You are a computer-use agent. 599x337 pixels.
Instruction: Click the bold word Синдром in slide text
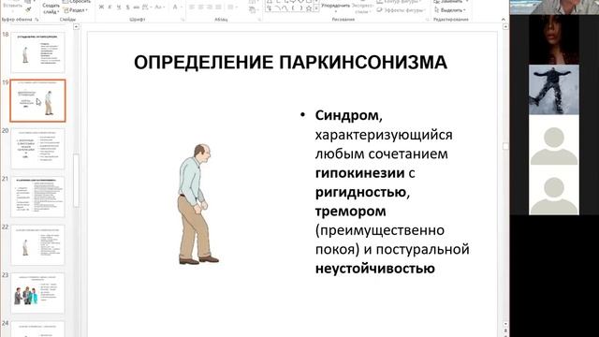[x=346, y=115]
